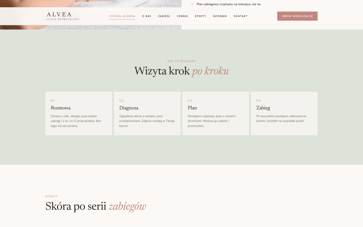
Task: Select Cennik in the navigation
Action: point(182,16)
